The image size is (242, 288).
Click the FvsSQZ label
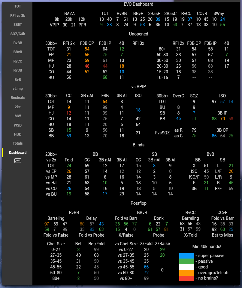[162, 133]
